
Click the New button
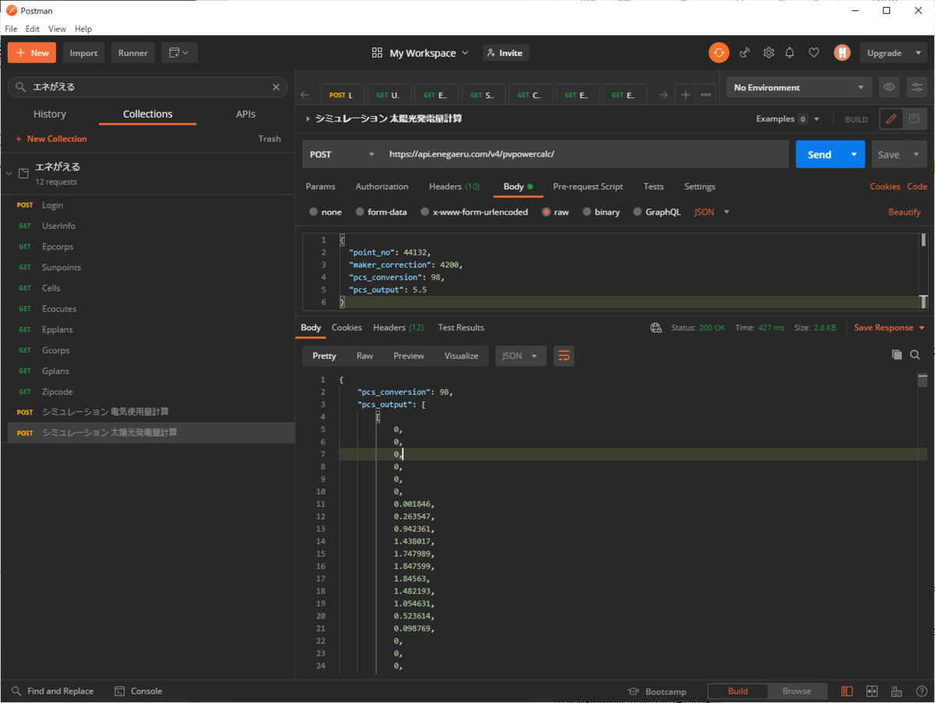pos(32,53)
